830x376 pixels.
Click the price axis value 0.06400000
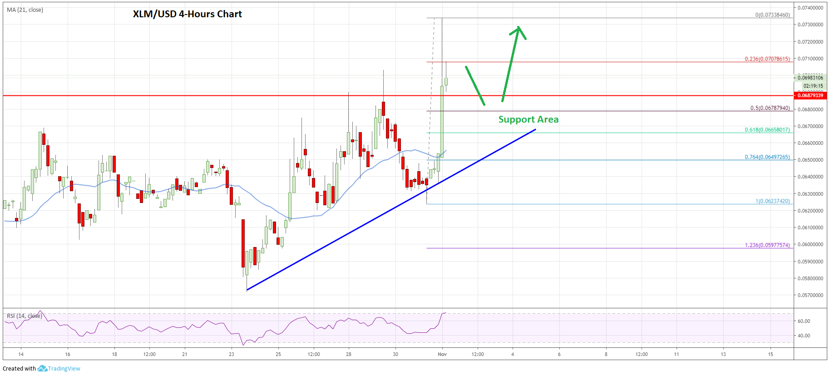810,177
